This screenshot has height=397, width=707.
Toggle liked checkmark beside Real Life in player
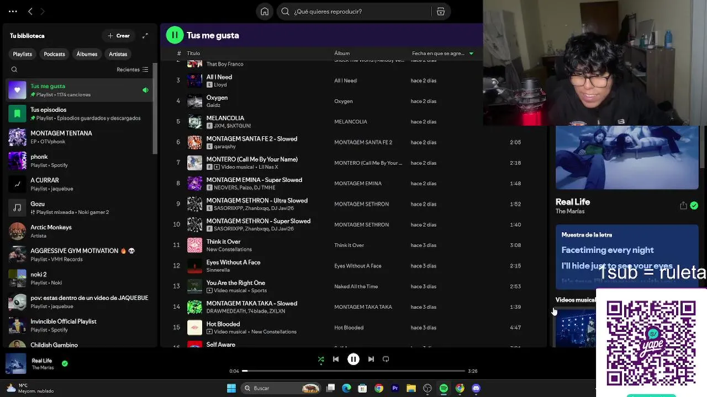[65, 363]
